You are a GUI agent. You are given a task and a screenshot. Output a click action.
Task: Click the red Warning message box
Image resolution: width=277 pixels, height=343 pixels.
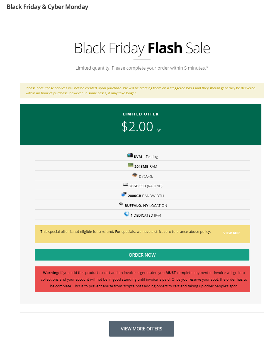click(x=142, y=279)
